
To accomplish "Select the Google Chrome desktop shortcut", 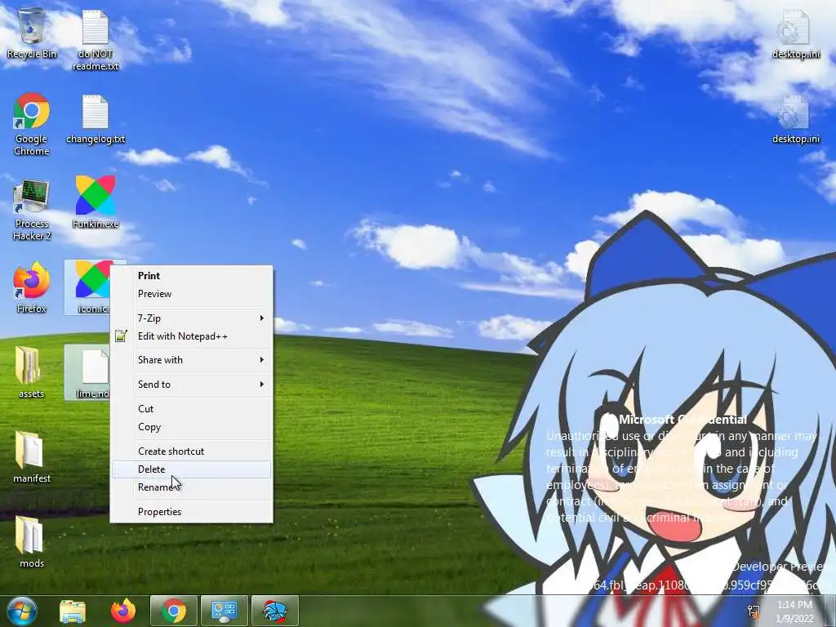I will click(x=32, y=124).
